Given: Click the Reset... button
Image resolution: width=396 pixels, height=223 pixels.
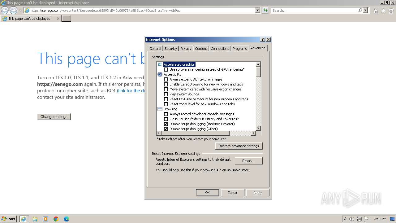Looking at the screenshot, I should pos(248,161).
